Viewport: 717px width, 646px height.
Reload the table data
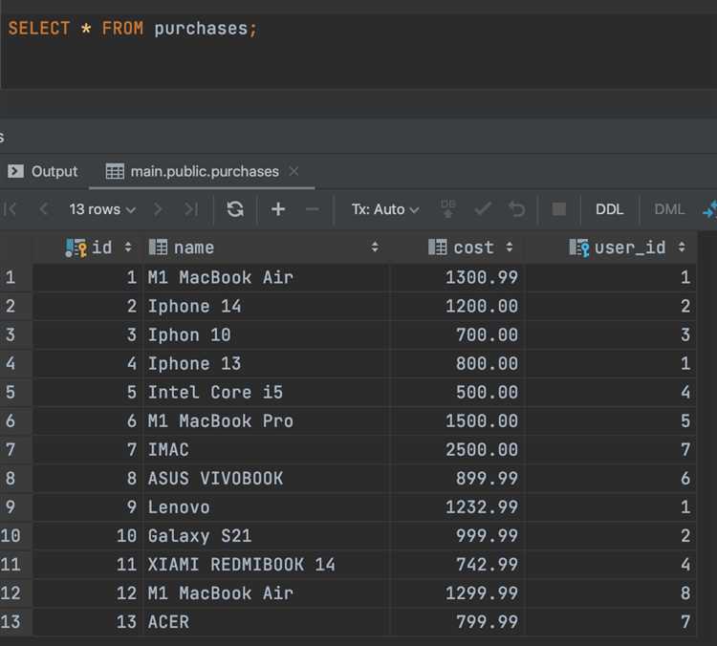click(x=235, y=209)
